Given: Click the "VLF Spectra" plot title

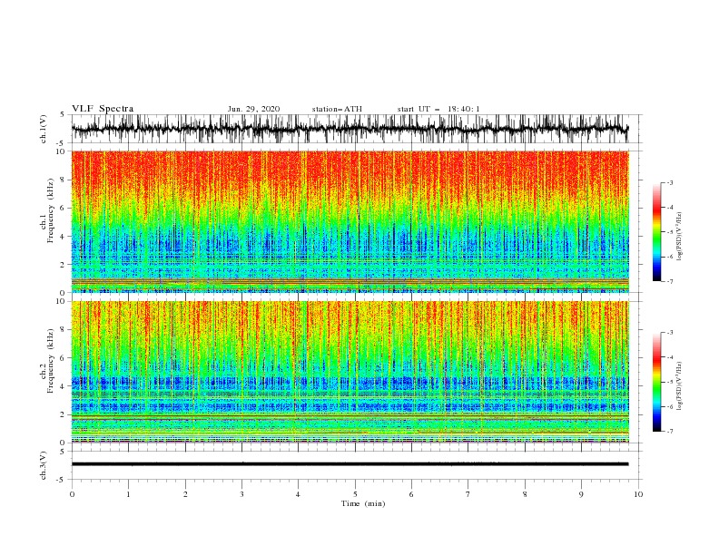Looking at the screenshot, I should pos(103,109).
